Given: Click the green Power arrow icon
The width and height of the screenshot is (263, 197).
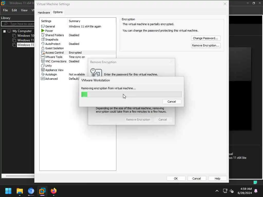Looking at the screenshot, I should point(43,31).
